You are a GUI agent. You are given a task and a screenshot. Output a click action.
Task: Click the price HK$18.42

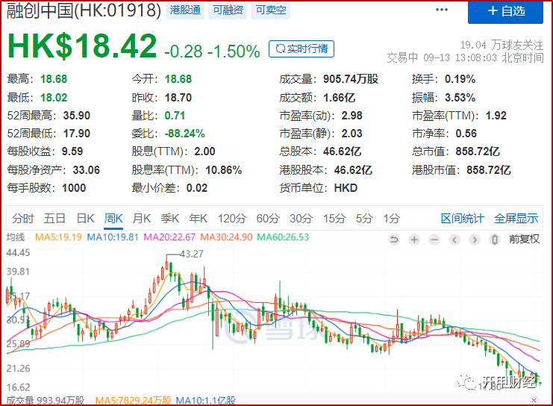[x=82, y=46]
